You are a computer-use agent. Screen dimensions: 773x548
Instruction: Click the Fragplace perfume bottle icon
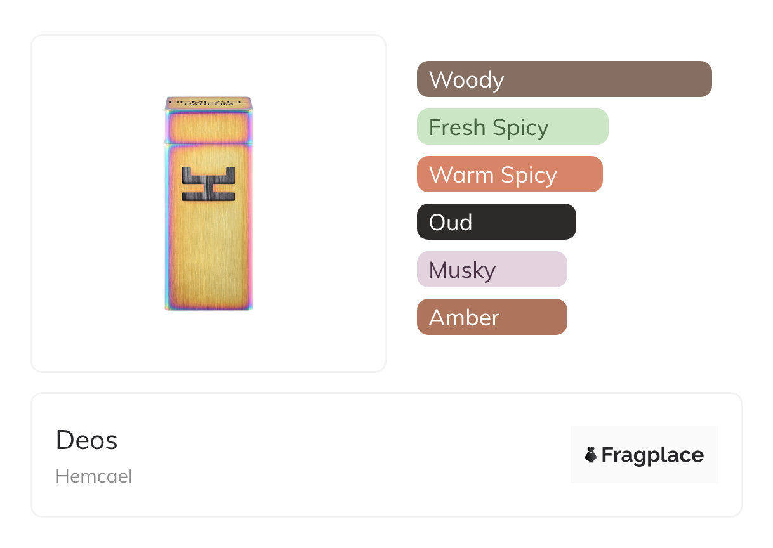(591, 455)
